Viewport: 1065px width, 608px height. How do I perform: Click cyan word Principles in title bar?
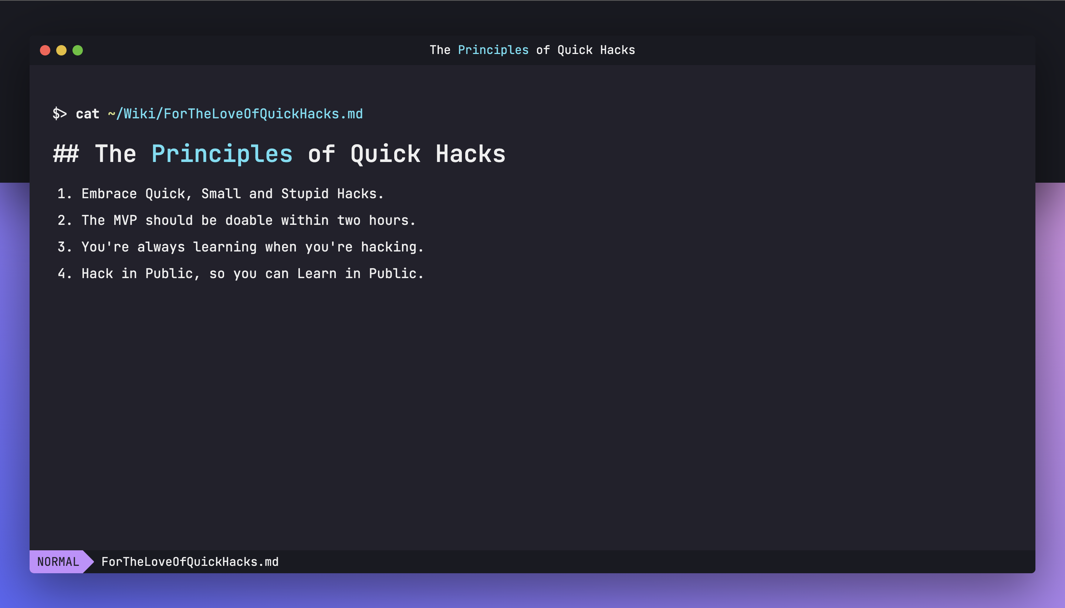pyautogui.click(x=493, y=50)
